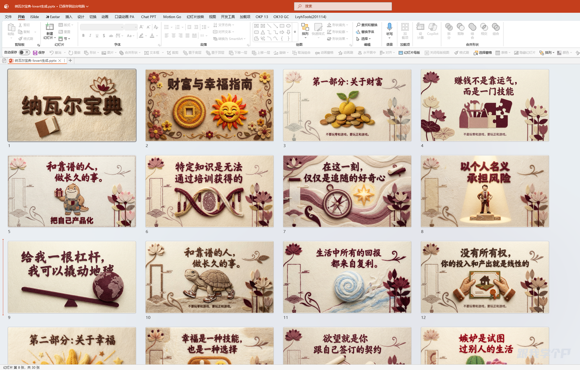
Task: Close the 纳瓦尔宝典-lovart生成.pptx document tab
Action: pos(60,61)
